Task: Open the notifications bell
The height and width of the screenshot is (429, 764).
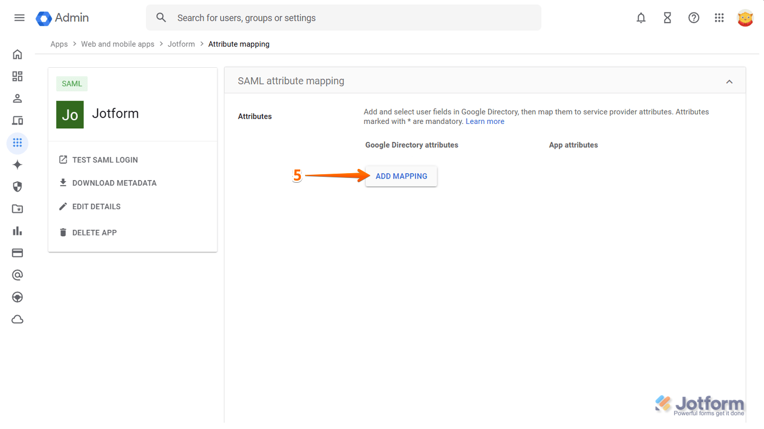Action: (641, 18)
